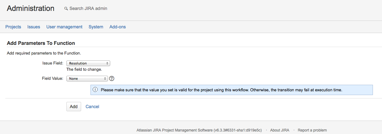Viewport: 382px width, 134px height.
Task: Expand the Field Value None dropdown
Action: 87,79
